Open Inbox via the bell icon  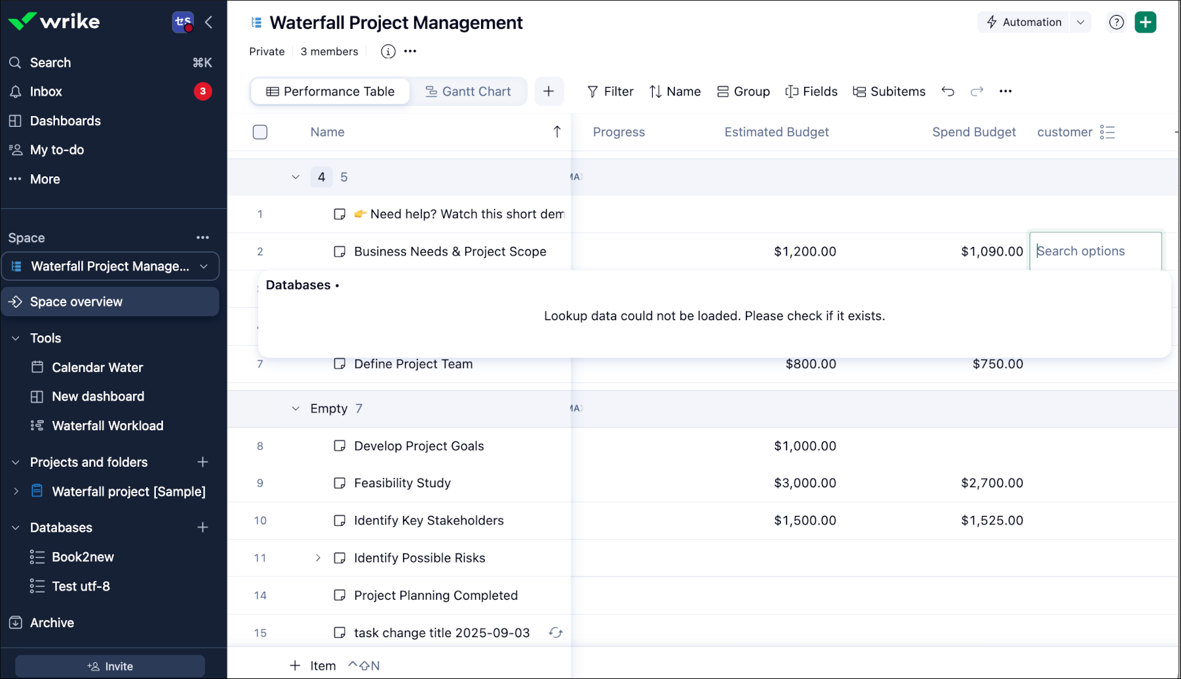[14, 91]
